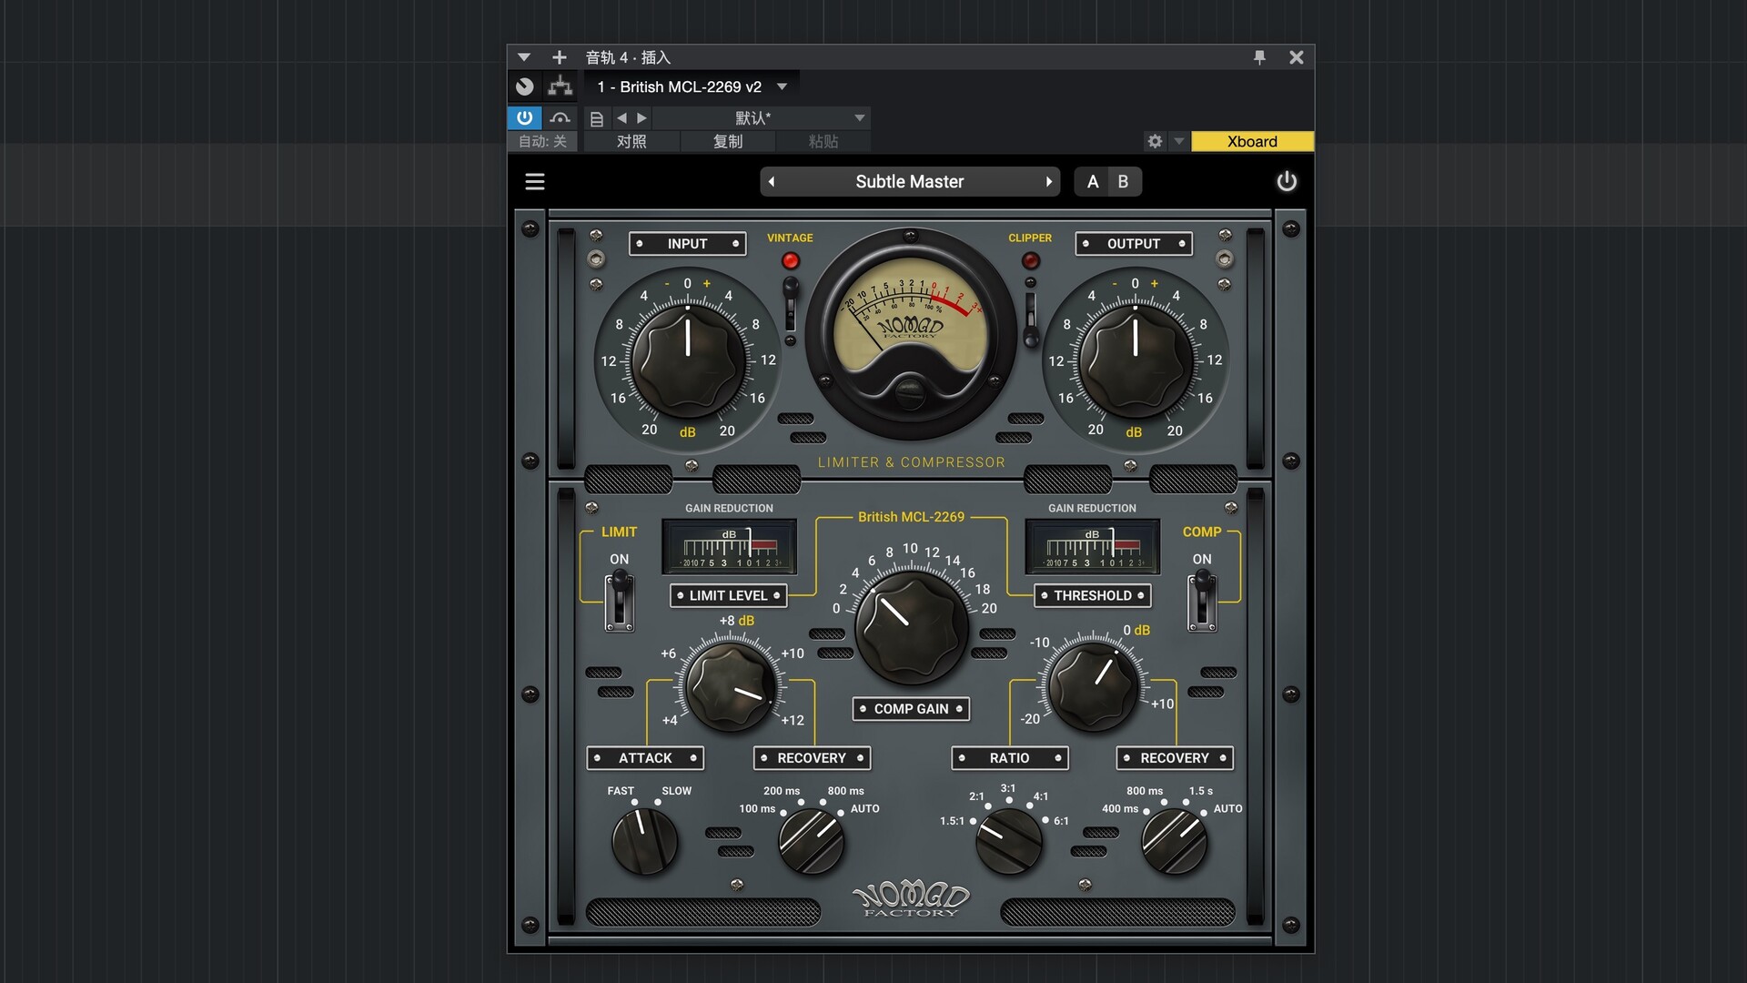This screenshot has height=983, width=1747.
Task: Click the INPUT gain knob
Action: click(688, 361)
